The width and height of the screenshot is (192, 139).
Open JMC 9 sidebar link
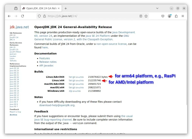point(12,40)
